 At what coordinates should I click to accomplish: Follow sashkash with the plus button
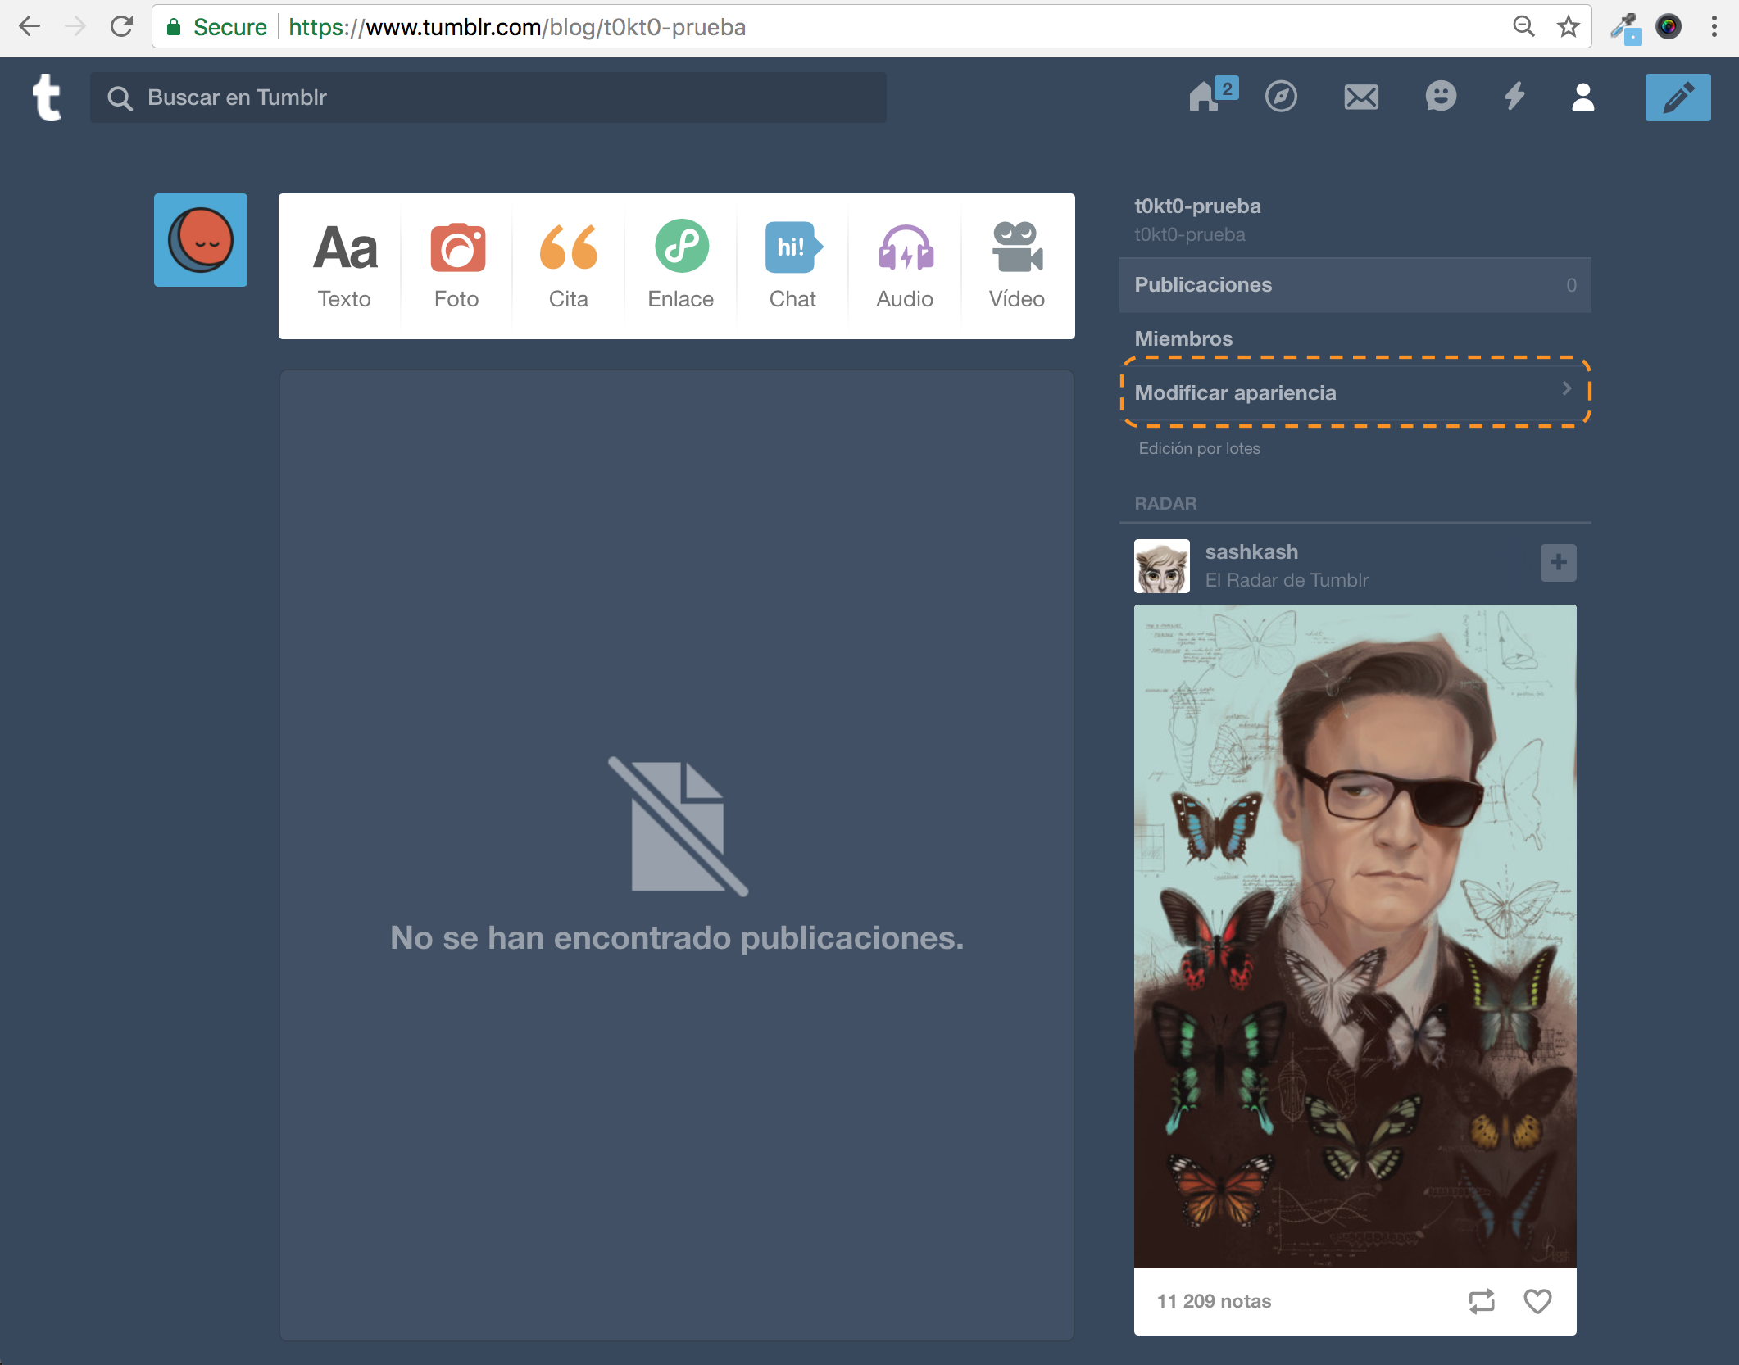click(x=1559, y=563)
